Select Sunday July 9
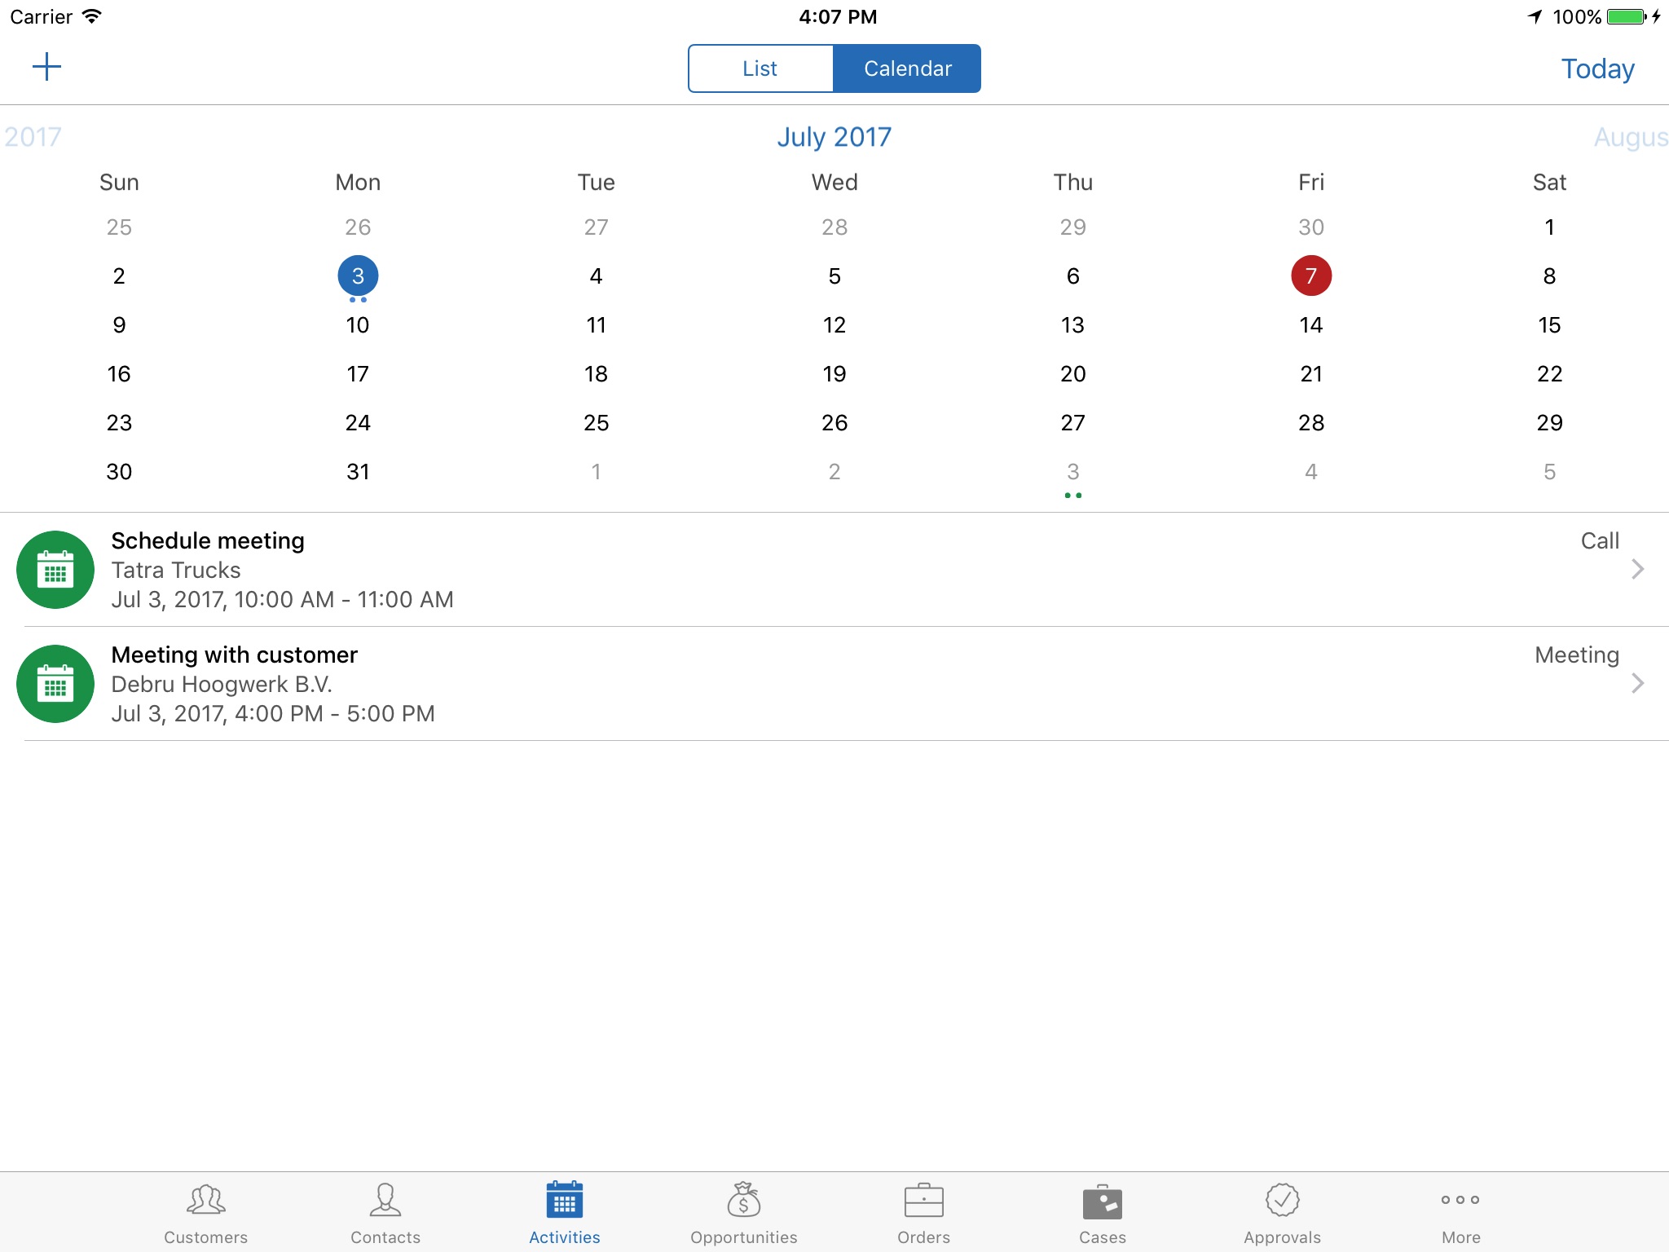 click(x=119, y=325)
